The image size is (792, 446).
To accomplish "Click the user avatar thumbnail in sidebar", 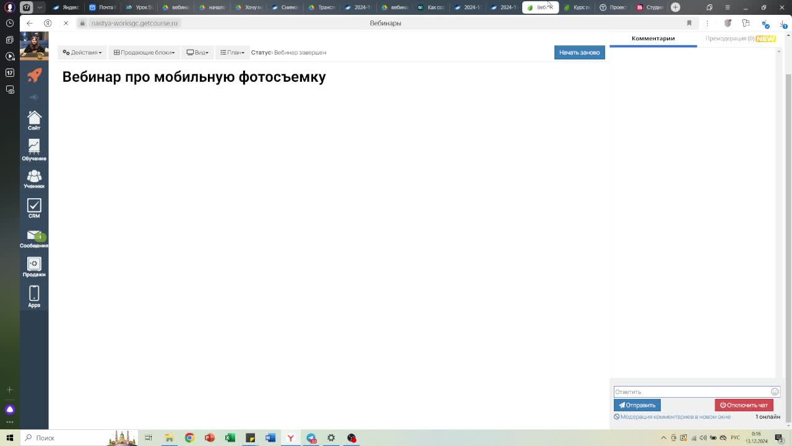I will pyautogui.click(x=34, y=46).
